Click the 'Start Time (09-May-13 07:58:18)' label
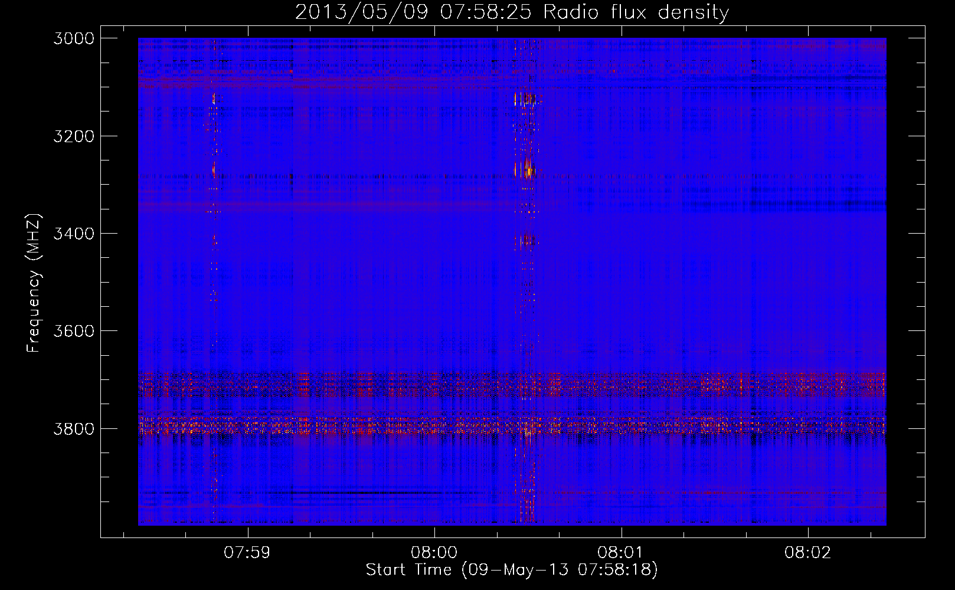 (x=512, y=570)
